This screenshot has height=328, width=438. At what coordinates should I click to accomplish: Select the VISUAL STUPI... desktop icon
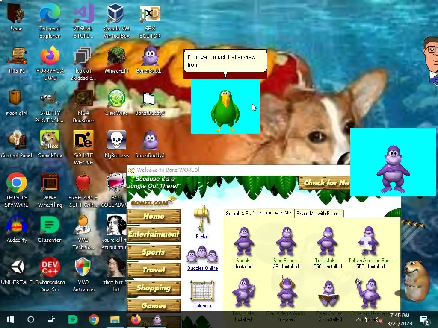click(83, 21)
